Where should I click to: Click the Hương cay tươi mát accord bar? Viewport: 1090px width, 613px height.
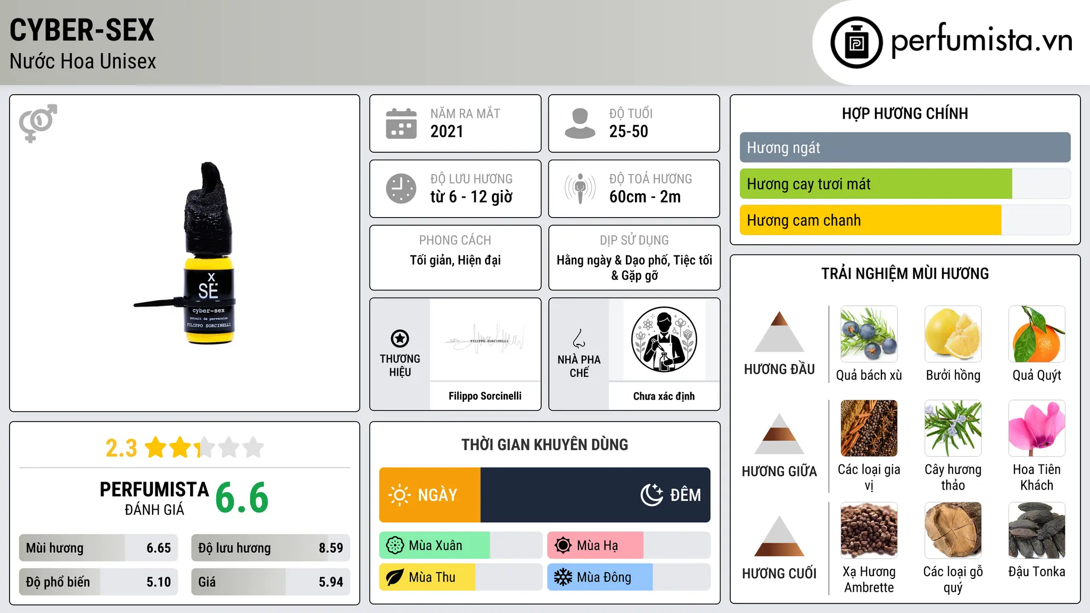(905, 184)
